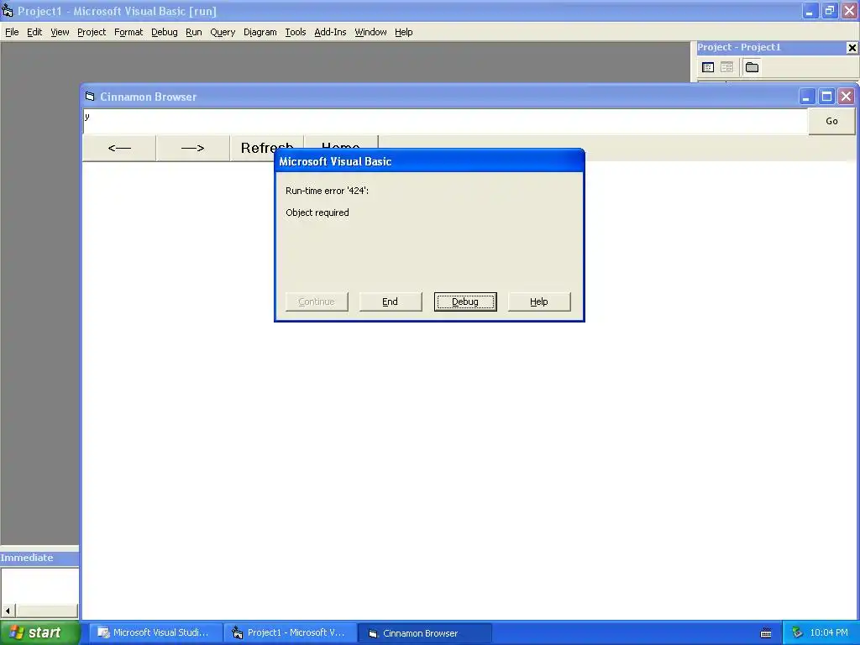Click the forward arrow button in browser

[192, 148]
